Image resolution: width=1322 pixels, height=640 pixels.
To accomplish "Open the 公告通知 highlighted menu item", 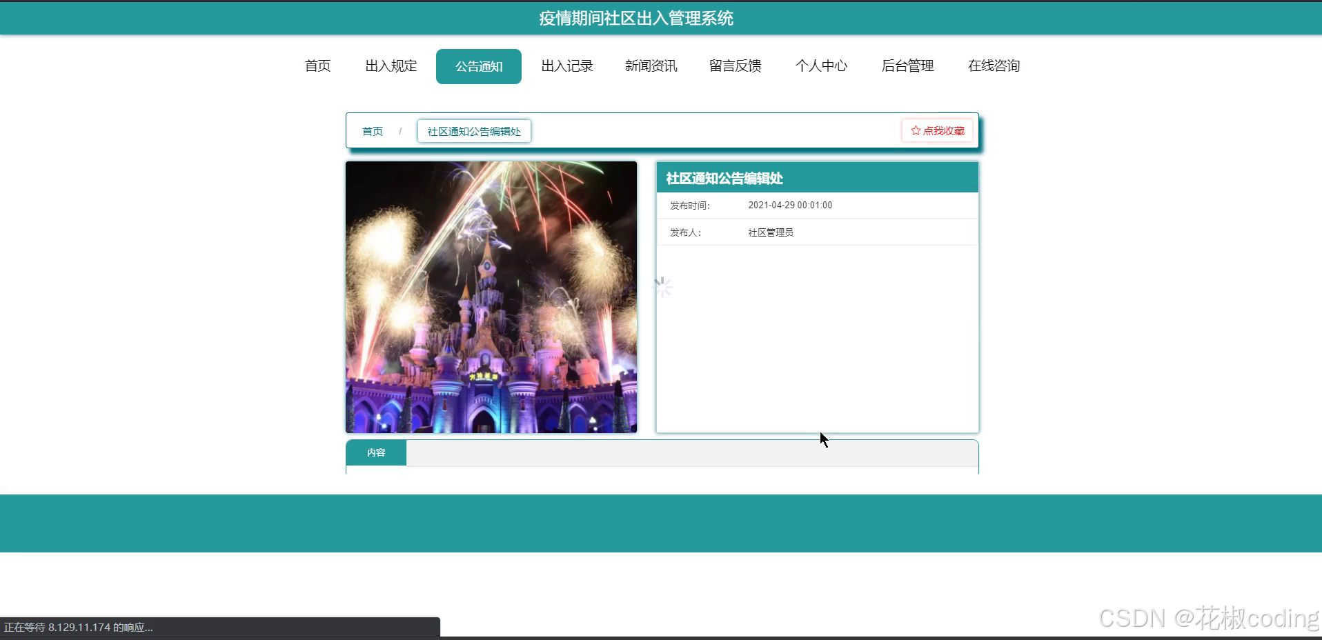I will pyautogui.click(x=478, y=66).
